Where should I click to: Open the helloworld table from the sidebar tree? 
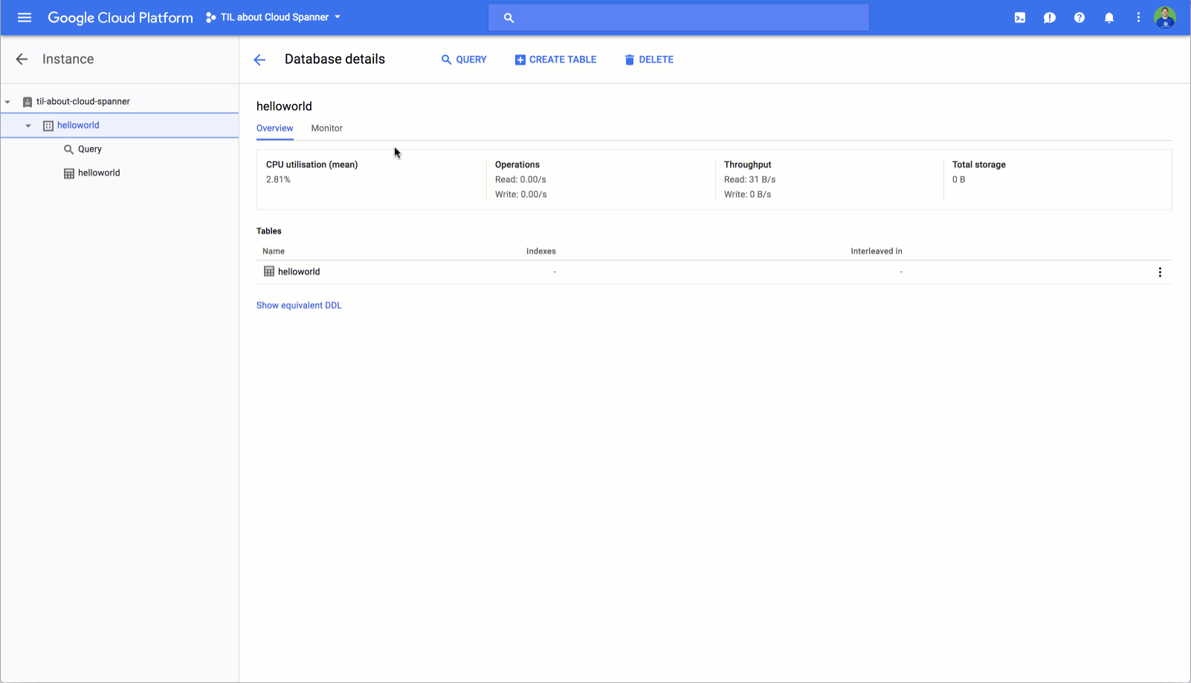[98, 172]
